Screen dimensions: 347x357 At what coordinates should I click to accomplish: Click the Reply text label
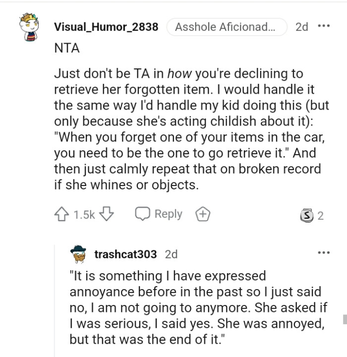169,214
